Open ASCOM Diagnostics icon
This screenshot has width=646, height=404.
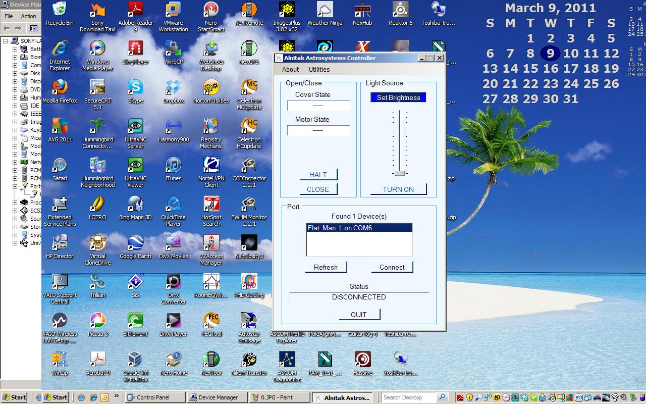(x=287, y=367)
